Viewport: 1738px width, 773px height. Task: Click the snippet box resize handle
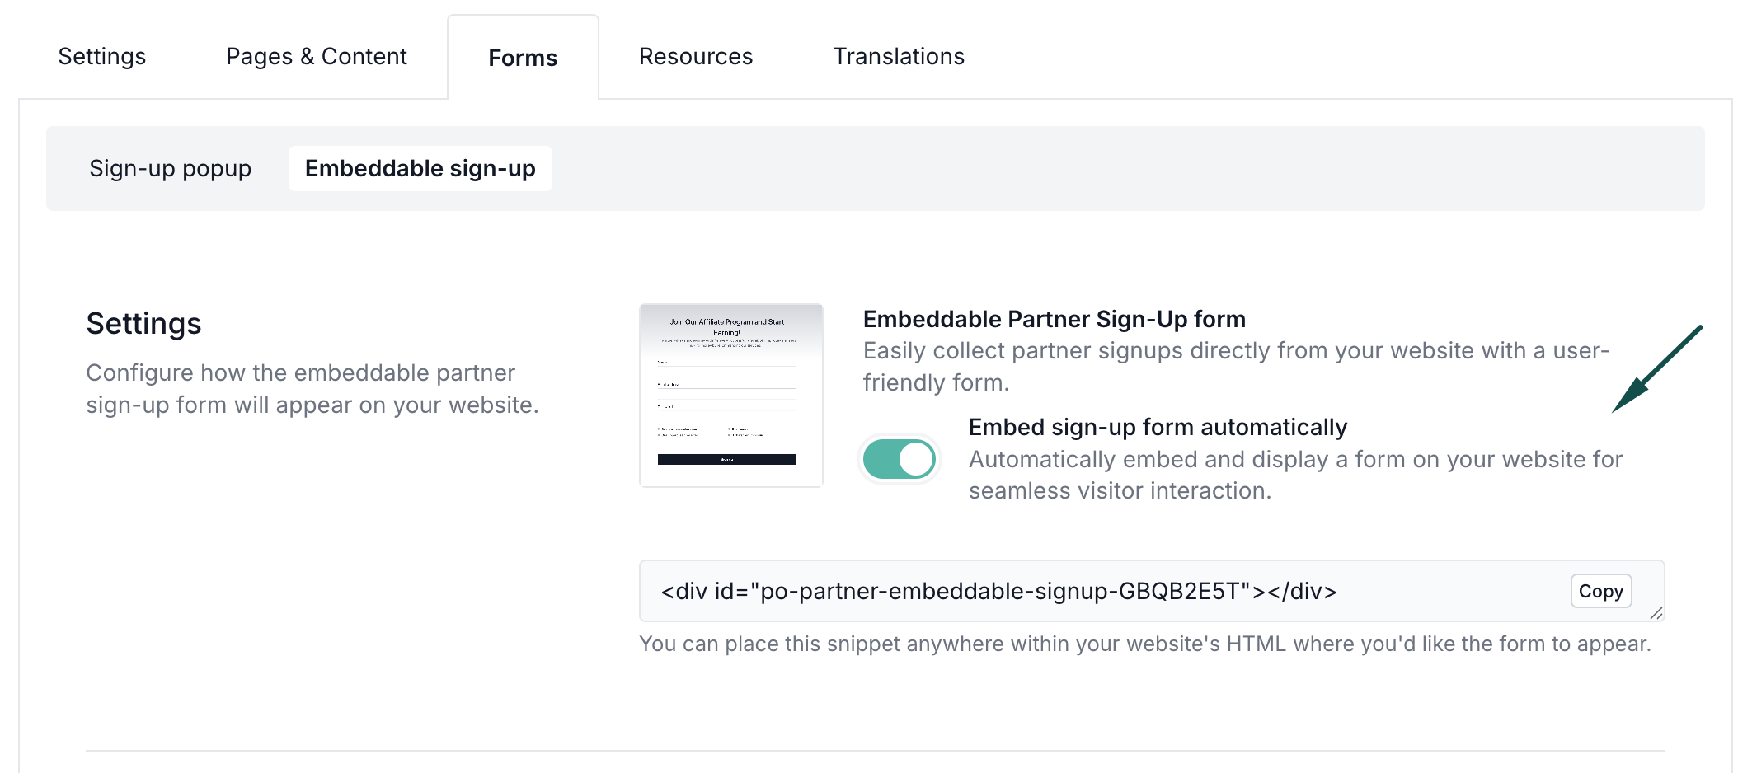click(1656, 613)
